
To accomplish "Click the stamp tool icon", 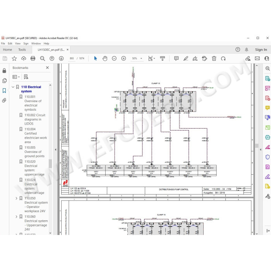I will 204,58.
